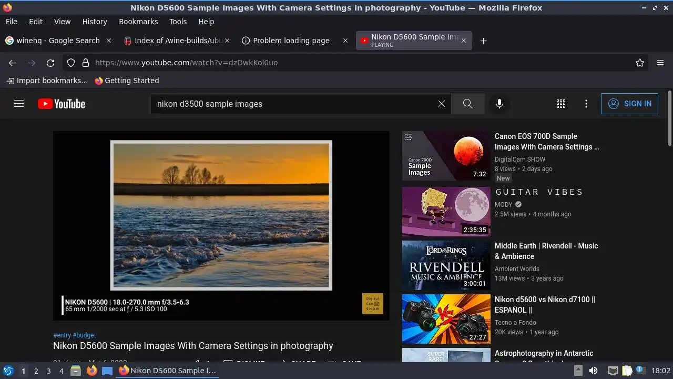Viewport: 673px width, 379px height.
Task: Click the page vertical scrollbar
Action: tap(669, 118)
